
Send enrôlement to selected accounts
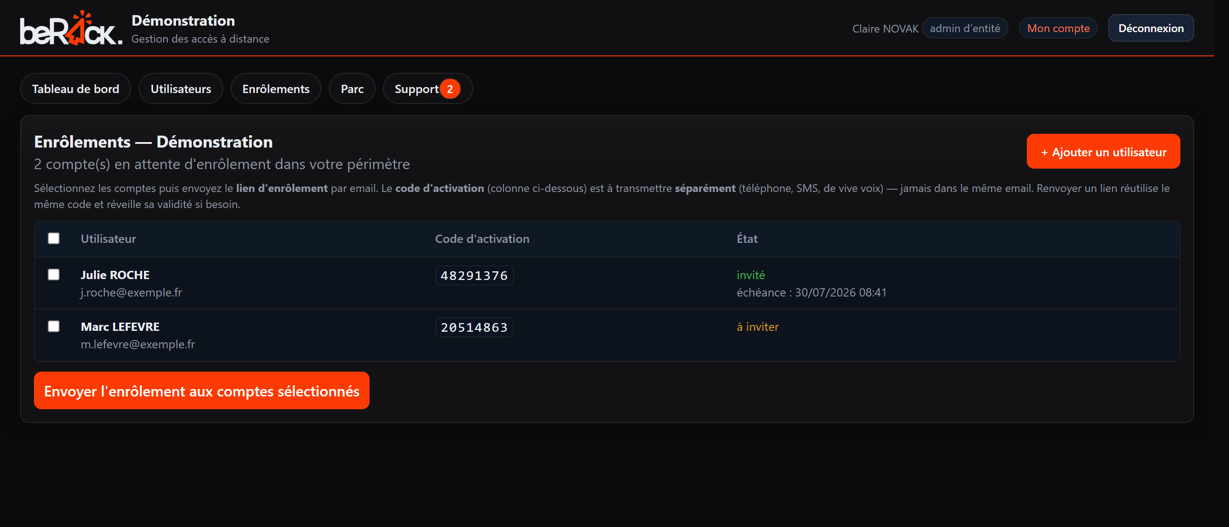pyautogui.click(x=201, y=390)
